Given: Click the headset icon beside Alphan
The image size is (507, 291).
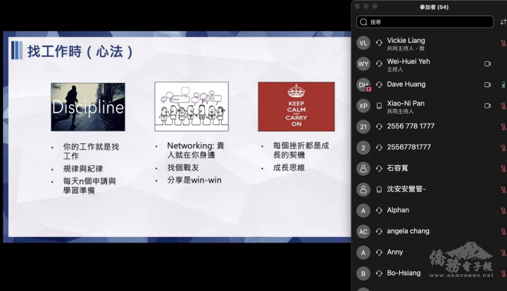Looking at the screenshot, I should [379, 210].
